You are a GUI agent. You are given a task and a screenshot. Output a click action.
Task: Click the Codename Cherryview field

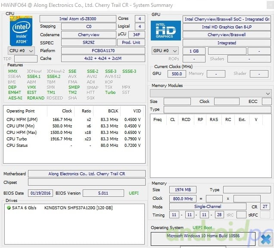[x=89, y=34]
